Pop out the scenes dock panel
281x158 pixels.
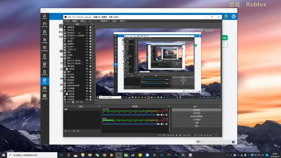coord(99,106)
